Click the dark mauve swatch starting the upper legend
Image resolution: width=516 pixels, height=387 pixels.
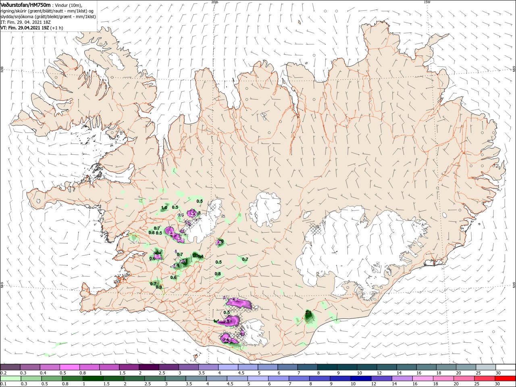pyautogui.click(x=10, y=367)
